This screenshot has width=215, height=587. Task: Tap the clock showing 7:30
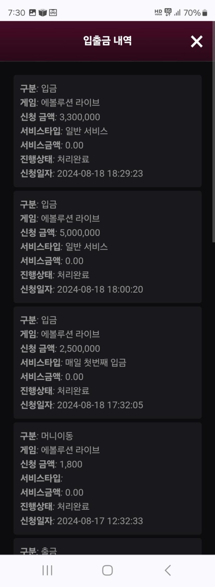(16, 13)
